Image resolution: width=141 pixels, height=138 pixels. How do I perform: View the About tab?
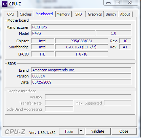[x=125, y=14]
